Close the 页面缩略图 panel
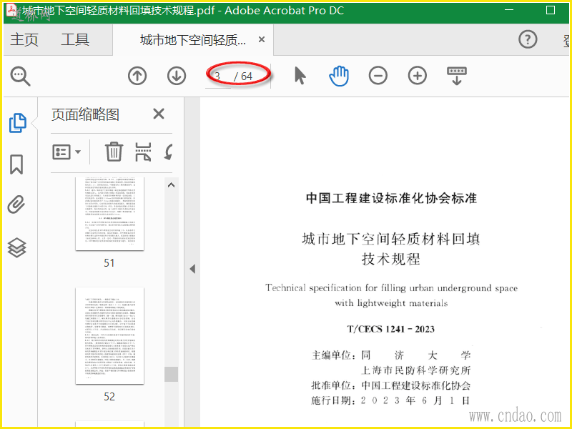572x429 pixels. [159, 114]
